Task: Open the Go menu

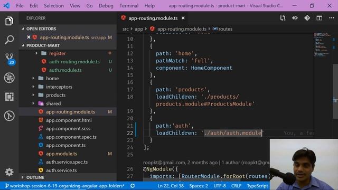Action: (x=89, y=6)
